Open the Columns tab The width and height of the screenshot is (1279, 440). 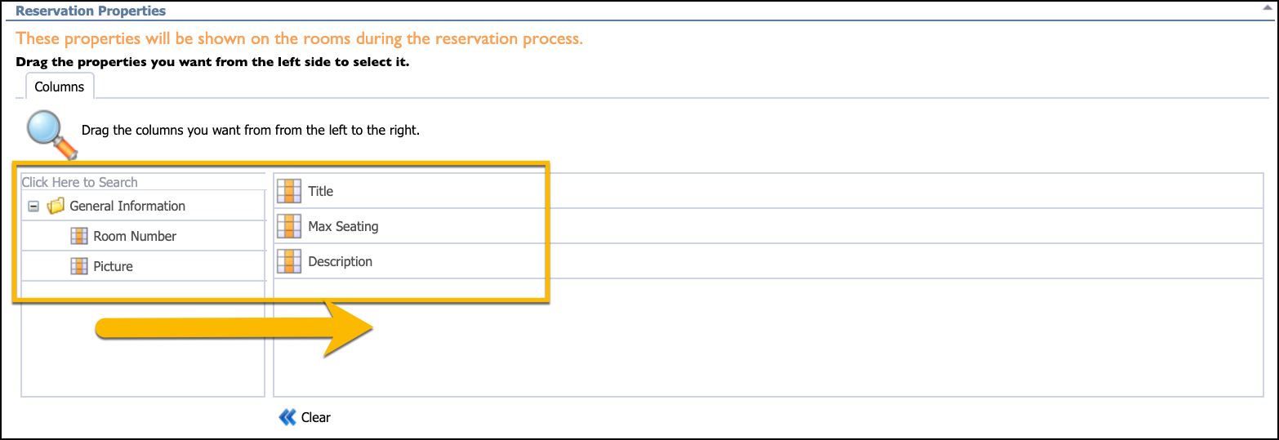click(60, 87)
